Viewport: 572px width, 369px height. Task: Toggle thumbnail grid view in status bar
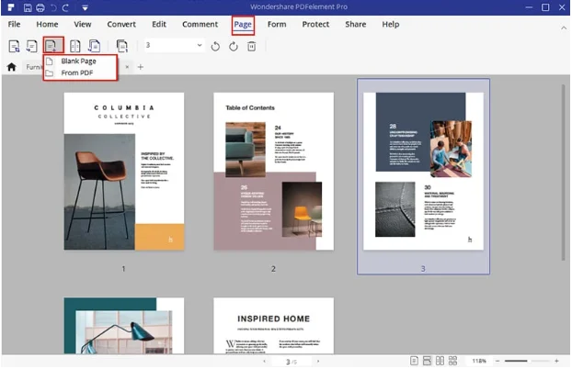(x=453, y=361)
